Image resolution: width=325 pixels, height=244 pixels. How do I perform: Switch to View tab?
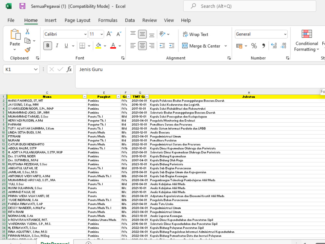(x=169, y=20)
